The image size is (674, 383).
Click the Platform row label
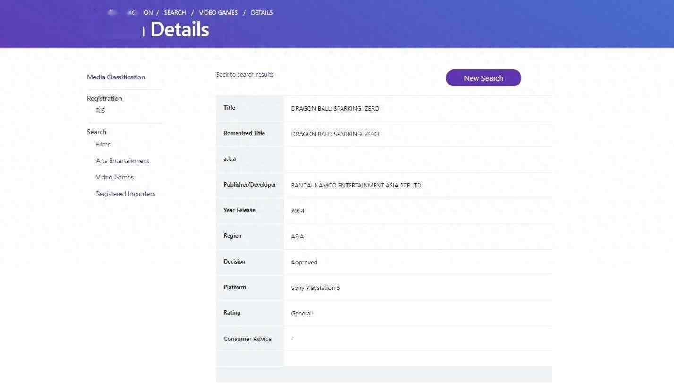pos(235,287)
